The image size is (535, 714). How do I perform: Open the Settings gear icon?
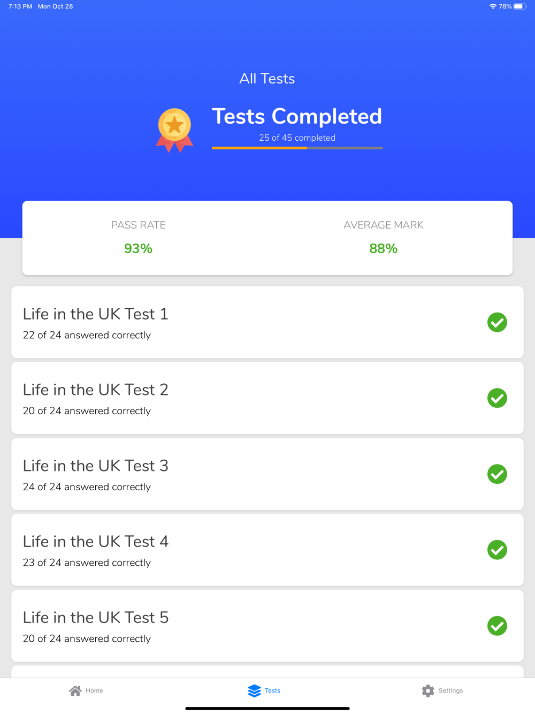(x=428, y=690)
